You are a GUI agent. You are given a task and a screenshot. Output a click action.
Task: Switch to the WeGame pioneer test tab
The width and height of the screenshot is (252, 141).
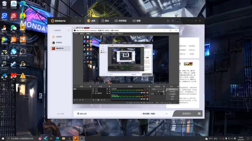click(x=121, y=21)
